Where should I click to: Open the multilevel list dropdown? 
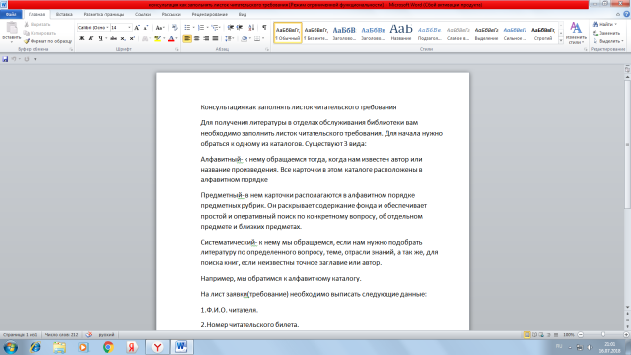pyautogui.click(x=216, y=28)
